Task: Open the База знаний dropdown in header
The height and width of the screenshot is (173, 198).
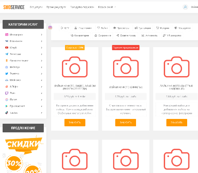Action: coord(107,7)
